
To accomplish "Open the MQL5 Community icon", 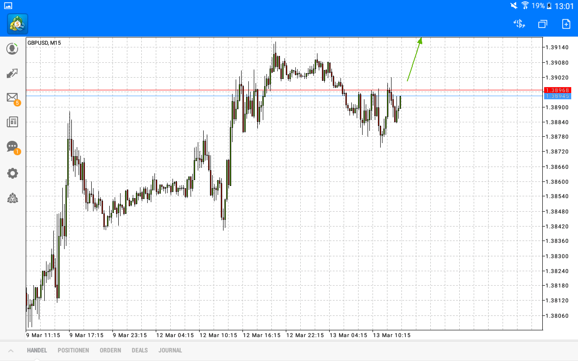I will [x=12, y=198].
